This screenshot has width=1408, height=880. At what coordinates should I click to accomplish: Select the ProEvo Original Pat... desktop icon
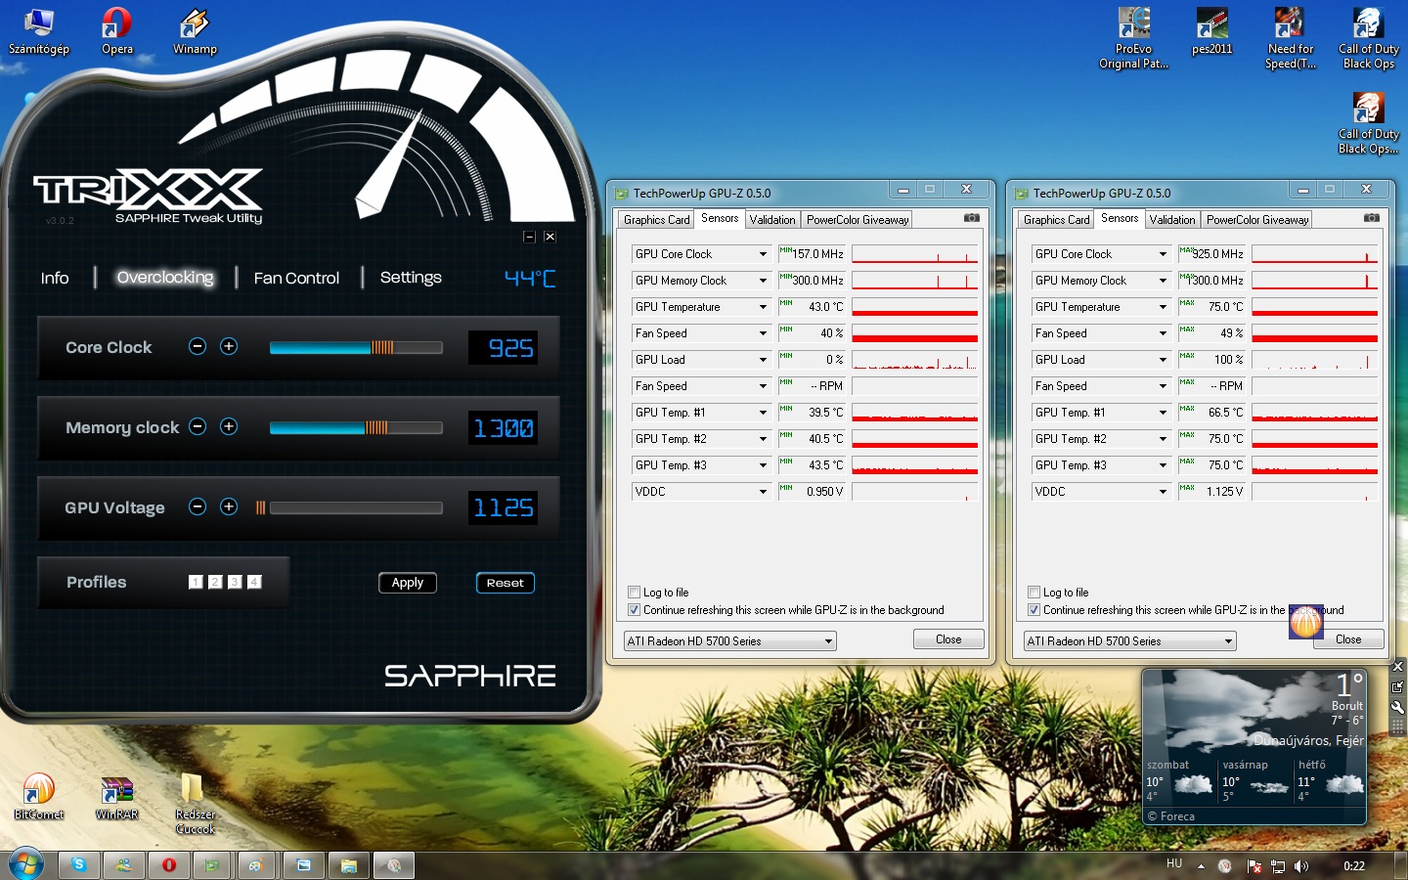pyautogui.click(x=1133, y=37)
